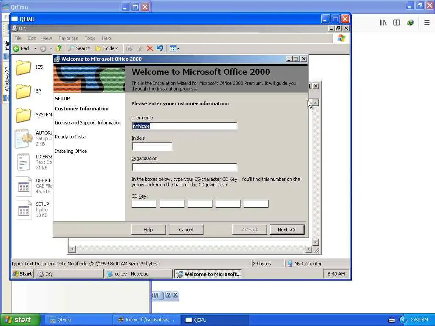Select the Main vertical tab in QtEmu
The image size is (435, 326).
click(6, 49)
